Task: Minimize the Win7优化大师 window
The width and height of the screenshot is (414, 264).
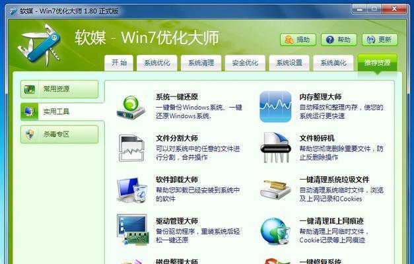Action: [x=359, y=9]
